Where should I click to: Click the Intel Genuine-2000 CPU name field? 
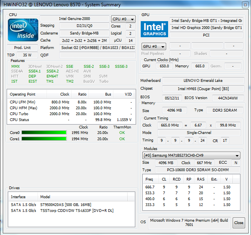[75, 18]
